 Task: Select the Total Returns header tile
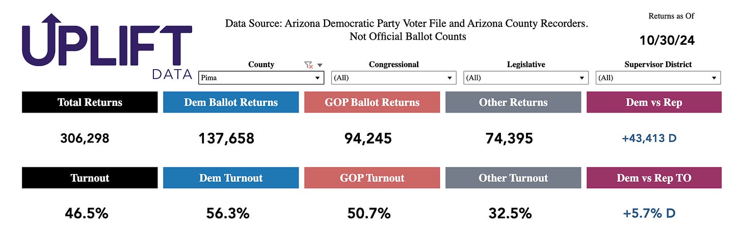[x=90, y=102]
